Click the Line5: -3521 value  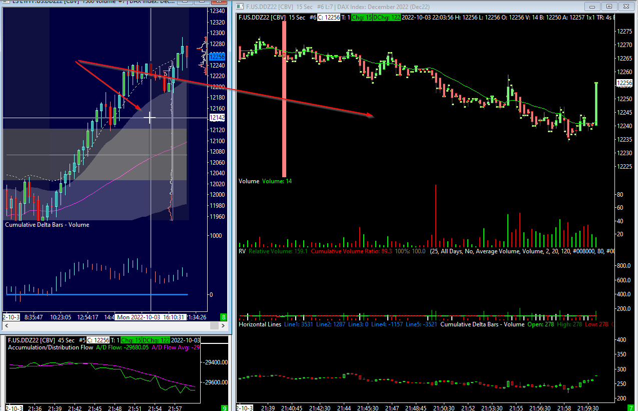(x=421, y=325)
